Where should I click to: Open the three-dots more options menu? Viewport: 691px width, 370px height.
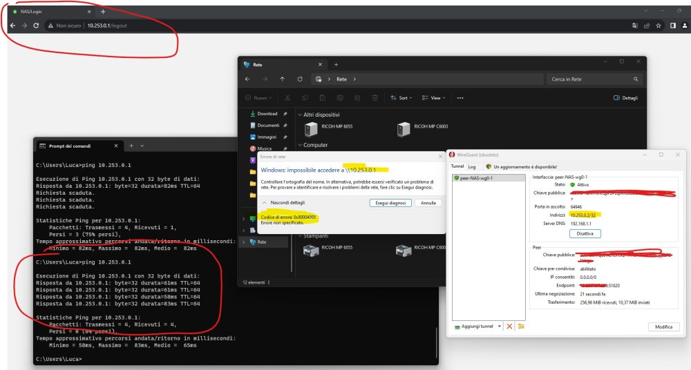tap(460, 98)
